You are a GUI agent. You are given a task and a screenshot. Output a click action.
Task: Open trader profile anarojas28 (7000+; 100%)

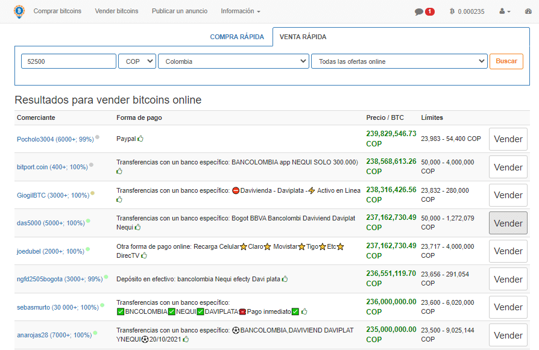click(54, 335)
